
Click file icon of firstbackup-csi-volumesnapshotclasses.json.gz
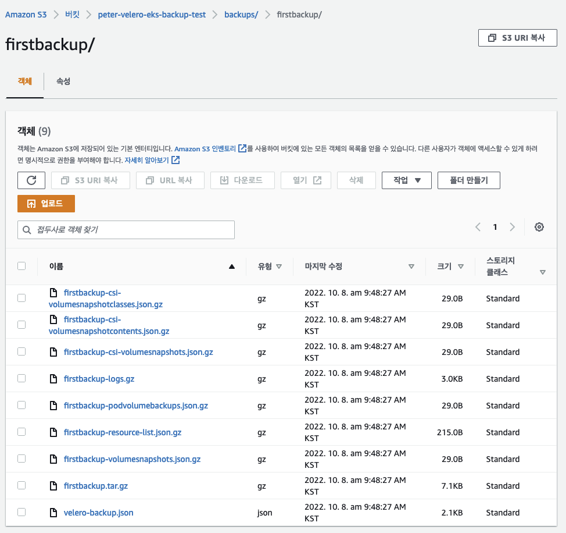(53, 292)
